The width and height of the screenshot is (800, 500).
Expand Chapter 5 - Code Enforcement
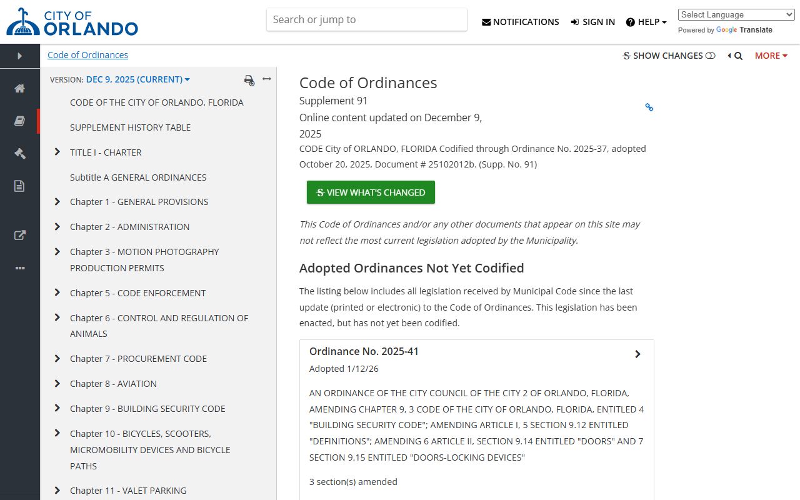57,292
